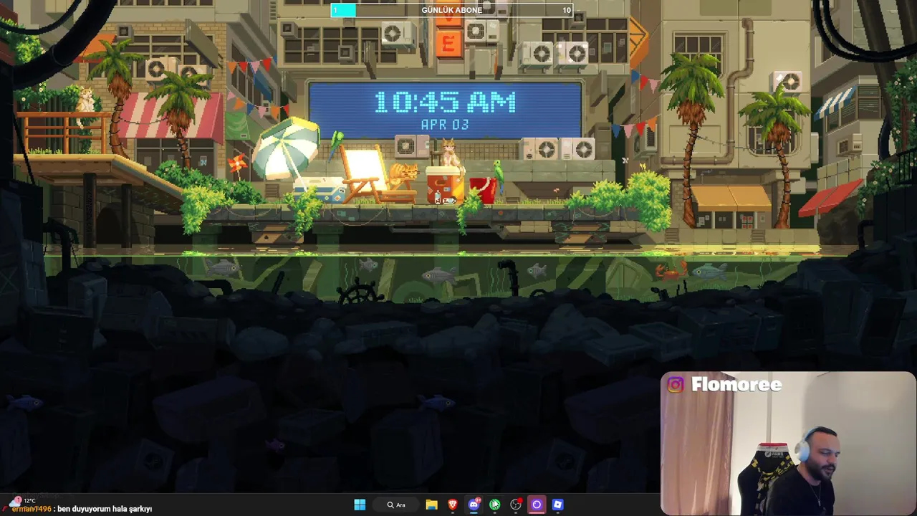Open Discord with the 9+ notification badge
Screen dimensions: 917x516
[x=474, y=505]
